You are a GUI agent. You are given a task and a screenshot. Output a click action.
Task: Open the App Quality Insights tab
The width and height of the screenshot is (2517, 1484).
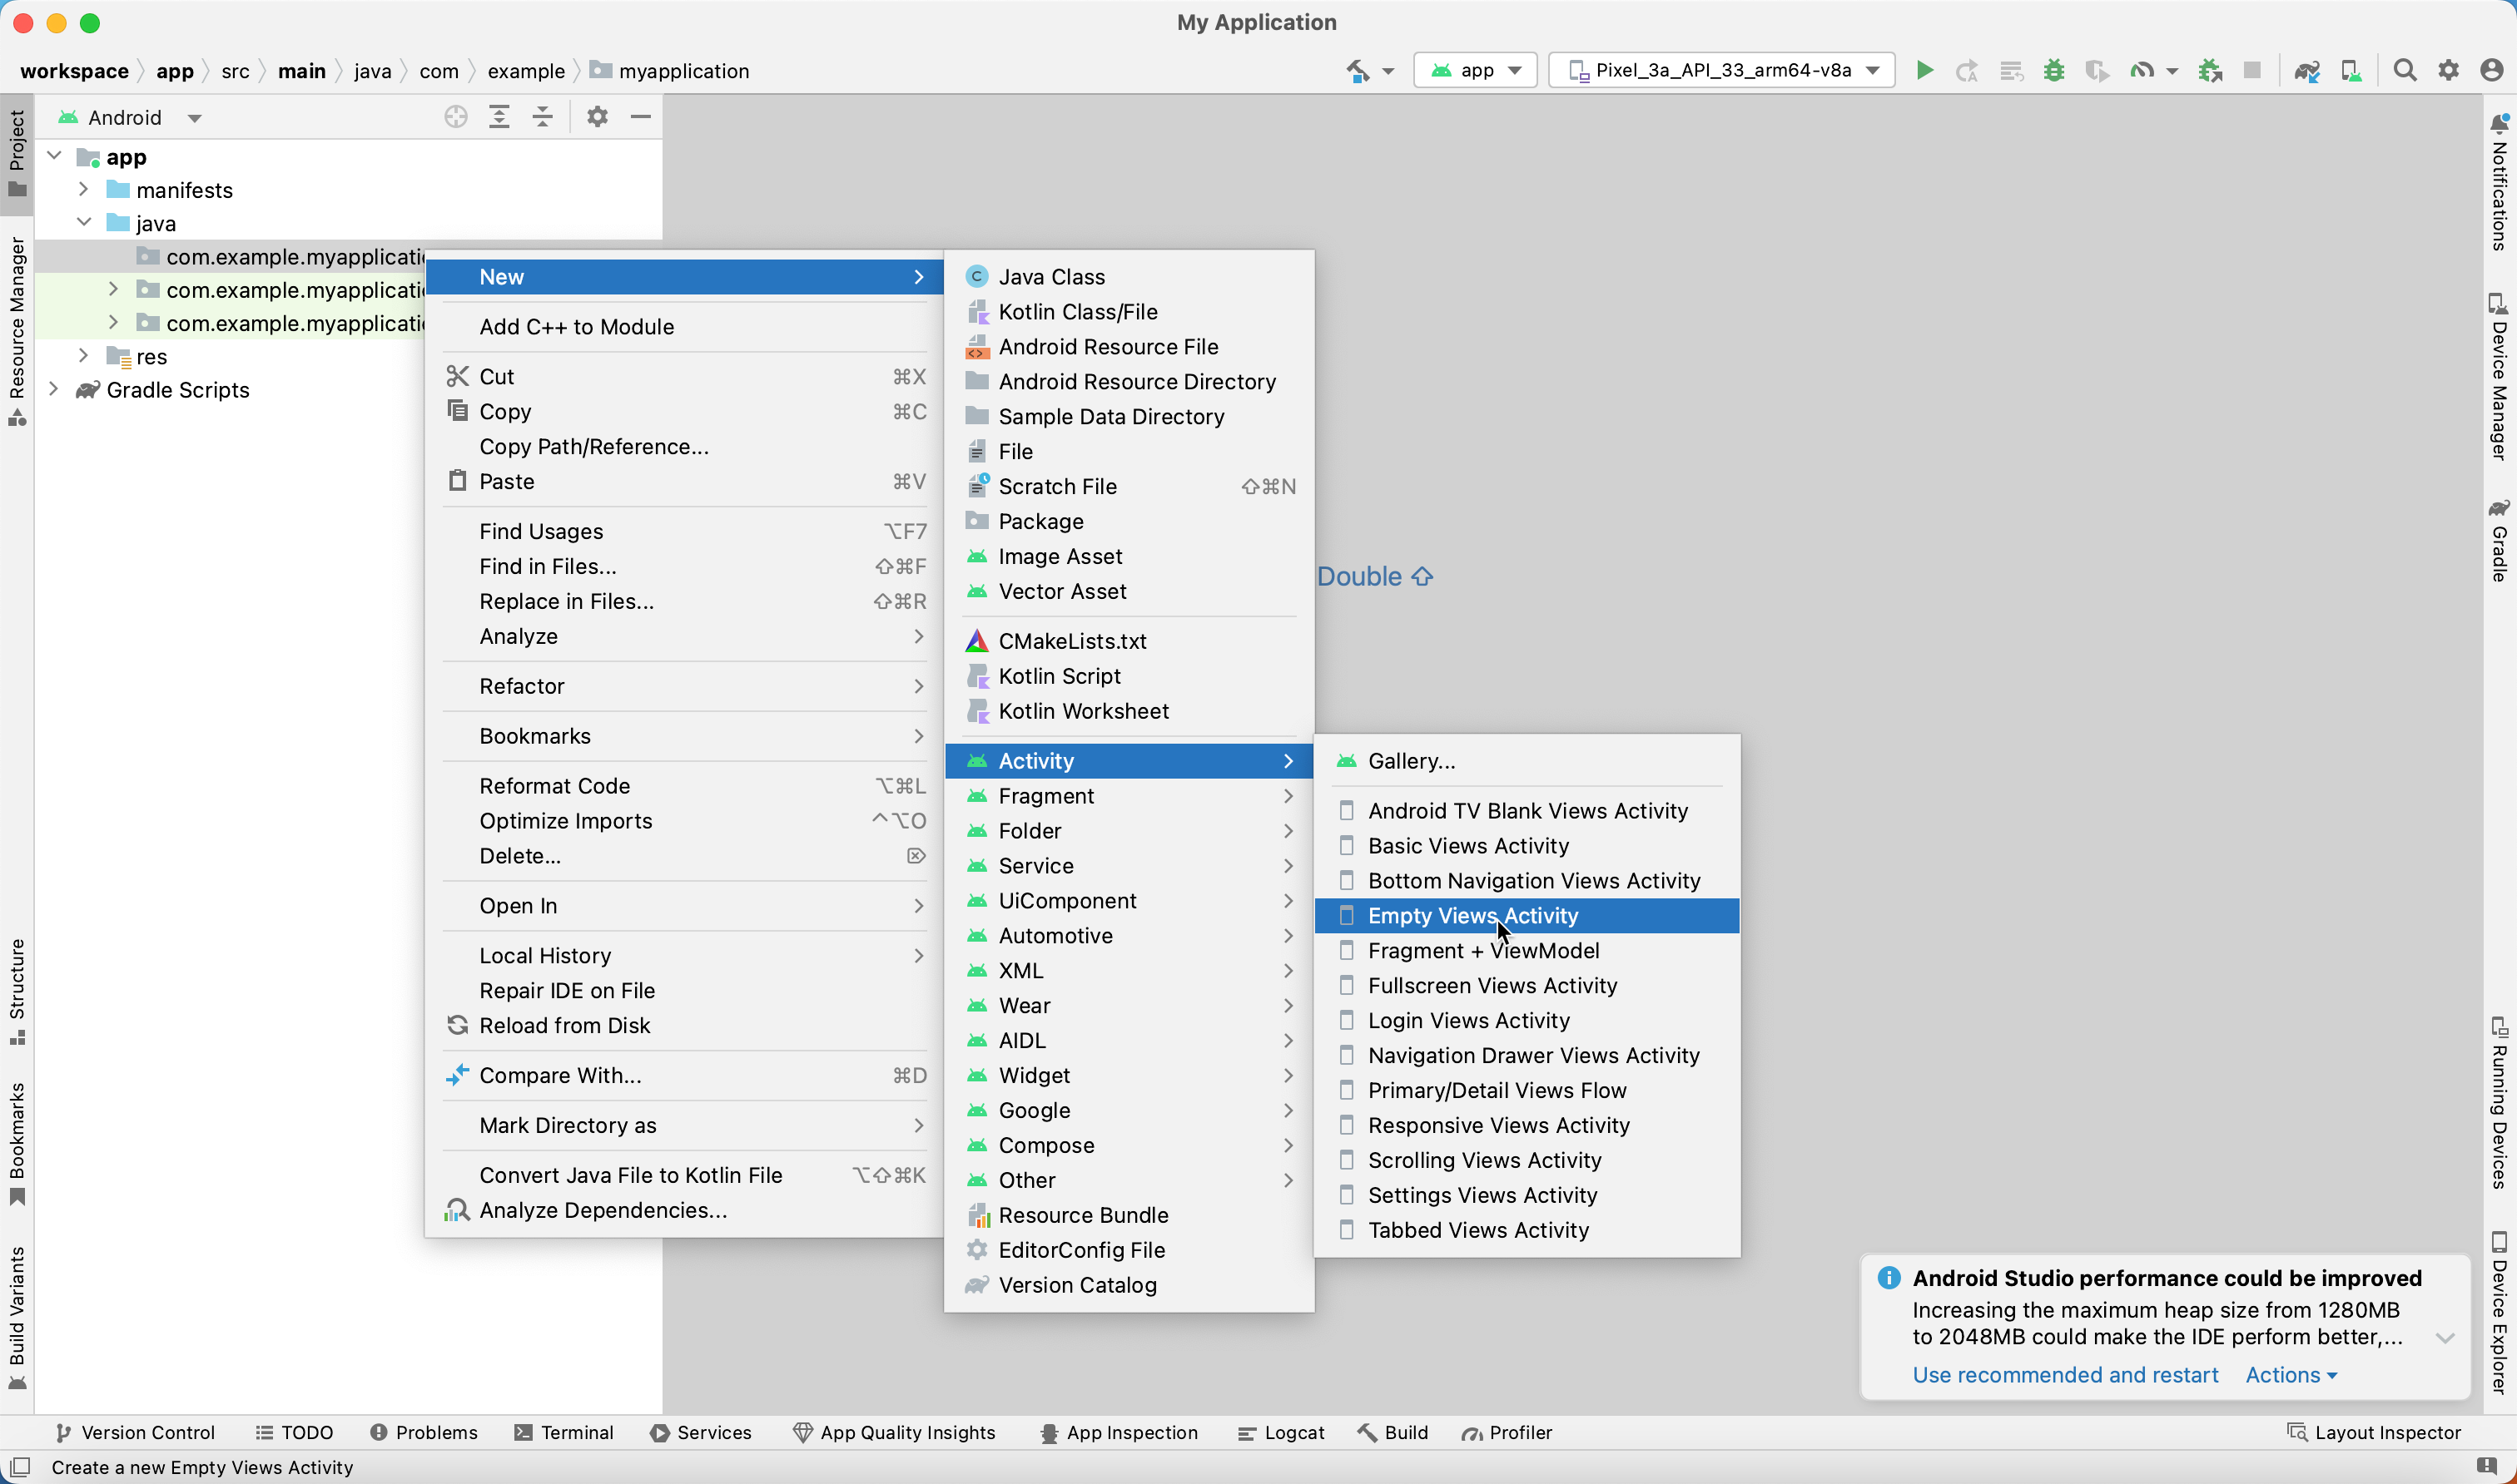895,1433
